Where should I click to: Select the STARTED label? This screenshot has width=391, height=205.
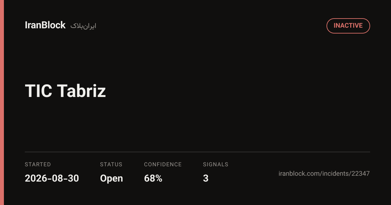click(x=38, y=164)
